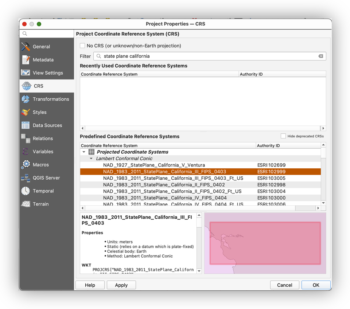Clear the filter text with the X icon

point(320,56)
